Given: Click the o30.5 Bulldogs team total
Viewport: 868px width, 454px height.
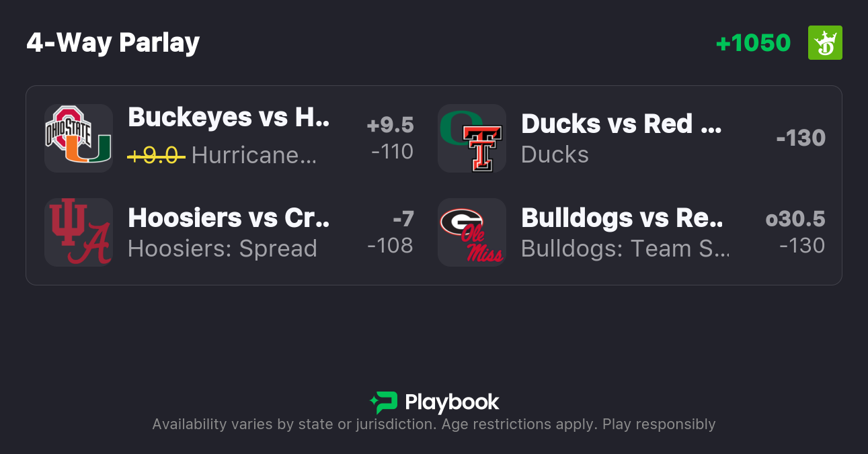Looking at the screenshot, I should point(795,219).
